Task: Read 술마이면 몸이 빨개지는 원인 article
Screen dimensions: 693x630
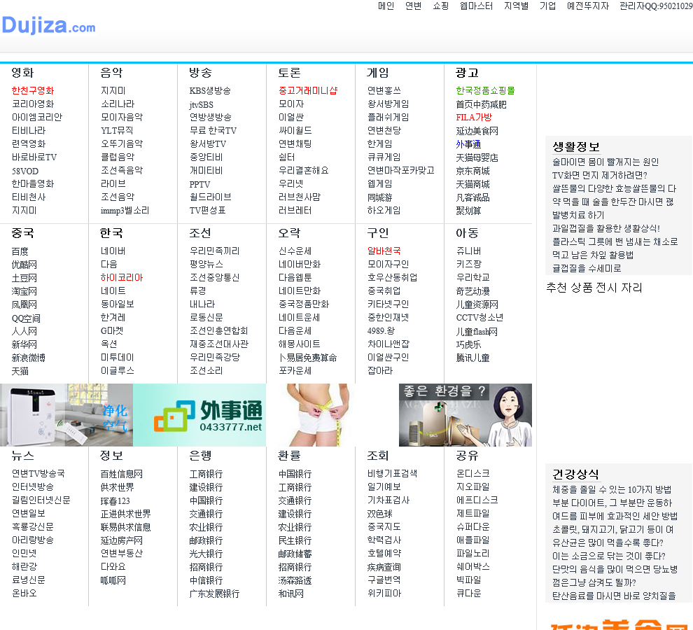Action: (x=605, y=162)
